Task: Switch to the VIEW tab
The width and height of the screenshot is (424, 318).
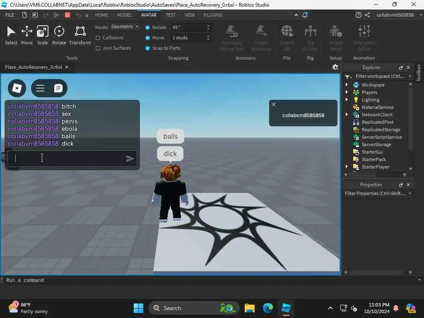Action: (x=190, y=15)
